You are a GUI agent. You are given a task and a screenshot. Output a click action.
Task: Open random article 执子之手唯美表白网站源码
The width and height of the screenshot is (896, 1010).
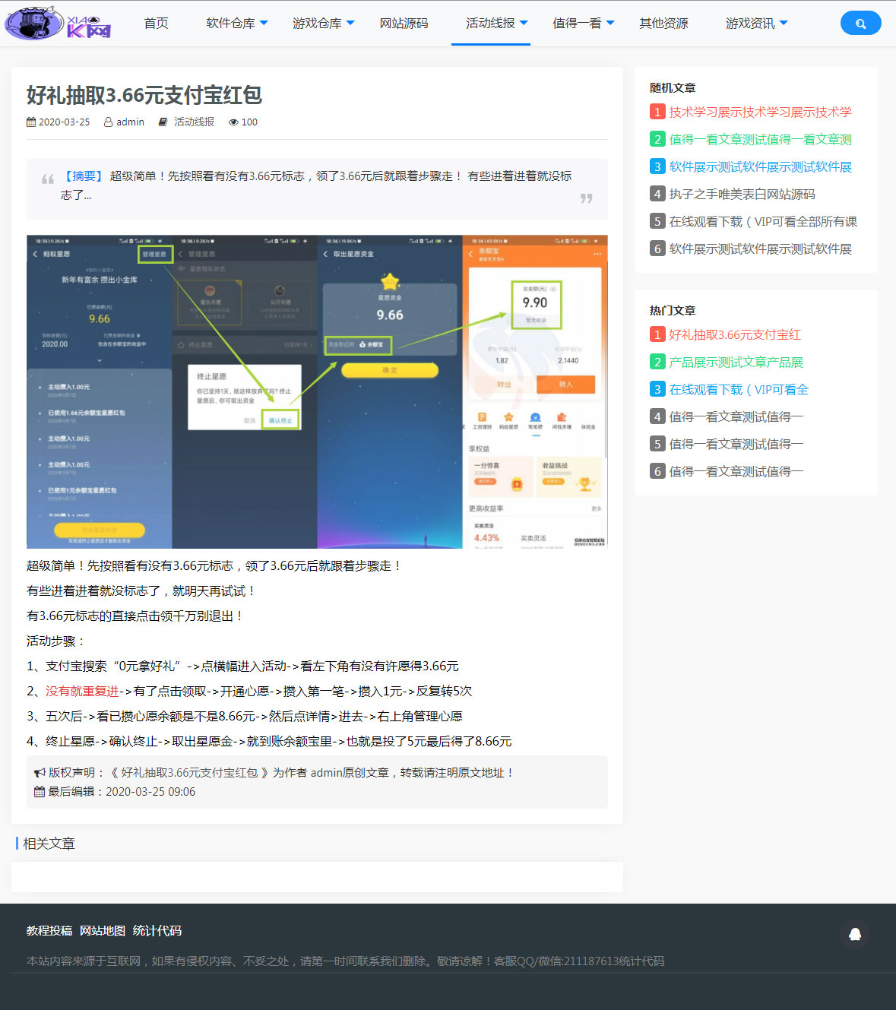click(x=742, y=194)
